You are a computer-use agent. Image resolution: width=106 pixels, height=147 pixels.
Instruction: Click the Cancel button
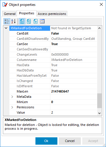point(70,141)
